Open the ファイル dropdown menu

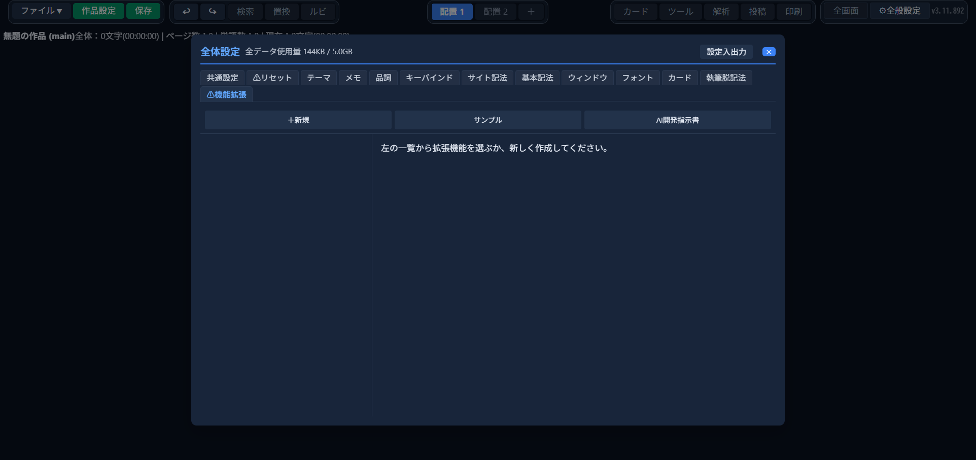(42, 11)
